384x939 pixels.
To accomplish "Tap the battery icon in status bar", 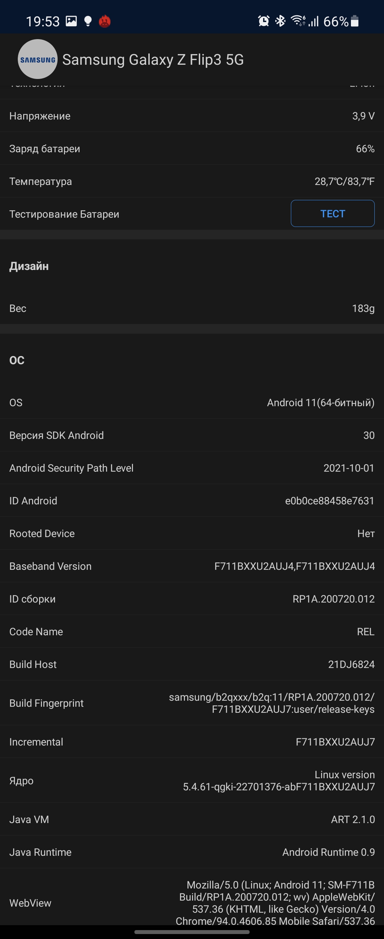I will point(354,21).
